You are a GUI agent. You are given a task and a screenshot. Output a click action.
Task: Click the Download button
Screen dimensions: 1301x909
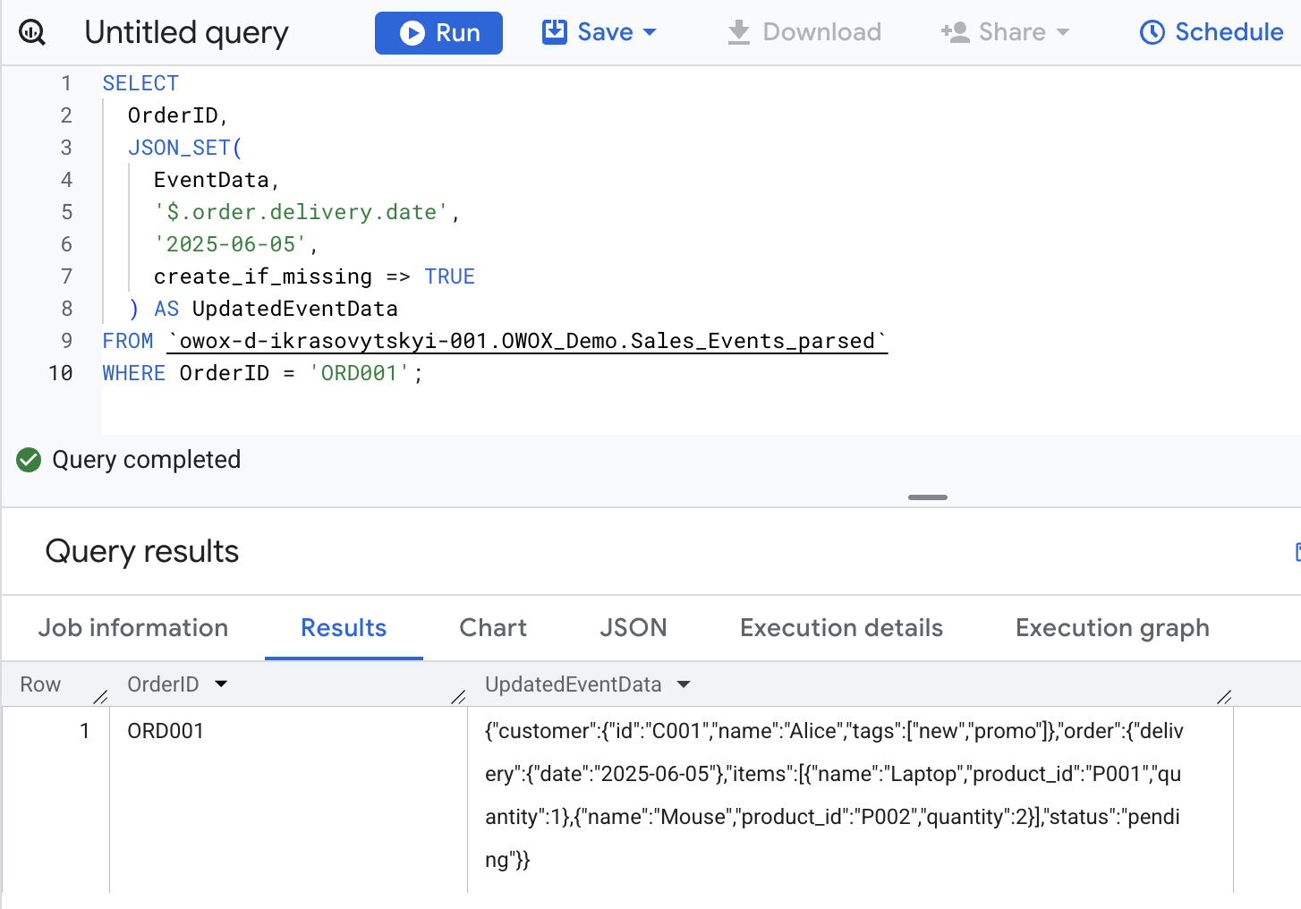pos(804,32)
